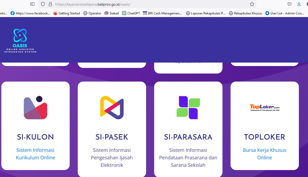This screenshot has height=177, width=308.
Task: Click the URL address bar
Action: 147,4
